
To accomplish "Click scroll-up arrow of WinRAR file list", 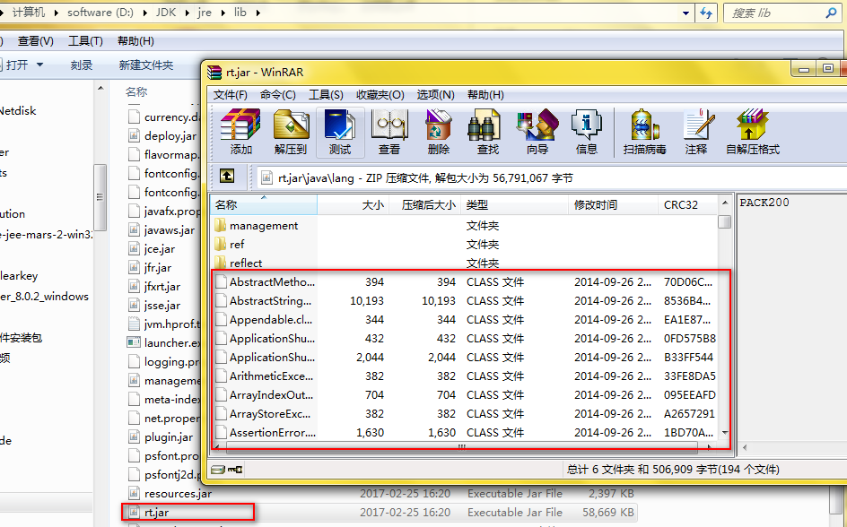I will [x=725, y=203].
